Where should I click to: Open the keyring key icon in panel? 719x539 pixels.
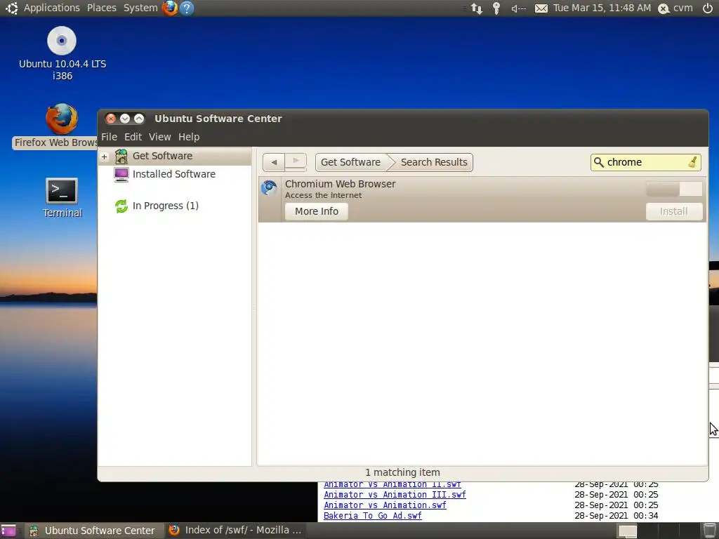pos(496,8)
